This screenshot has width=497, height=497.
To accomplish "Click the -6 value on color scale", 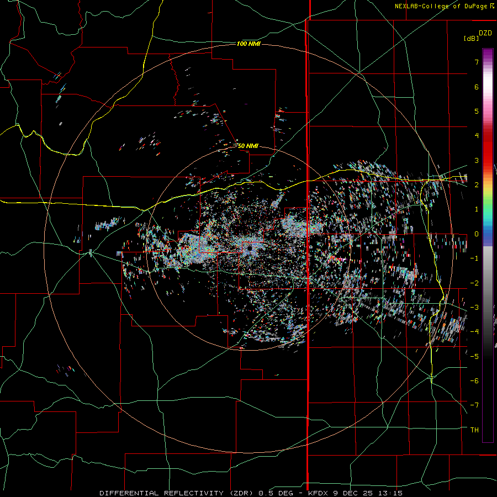I will click(474, 381).
